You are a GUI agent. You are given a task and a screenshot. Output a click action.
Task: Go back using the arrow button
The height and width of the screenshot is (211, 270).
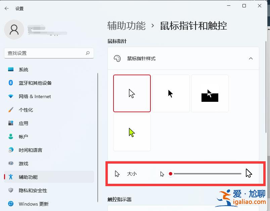[x=7, y=8]
